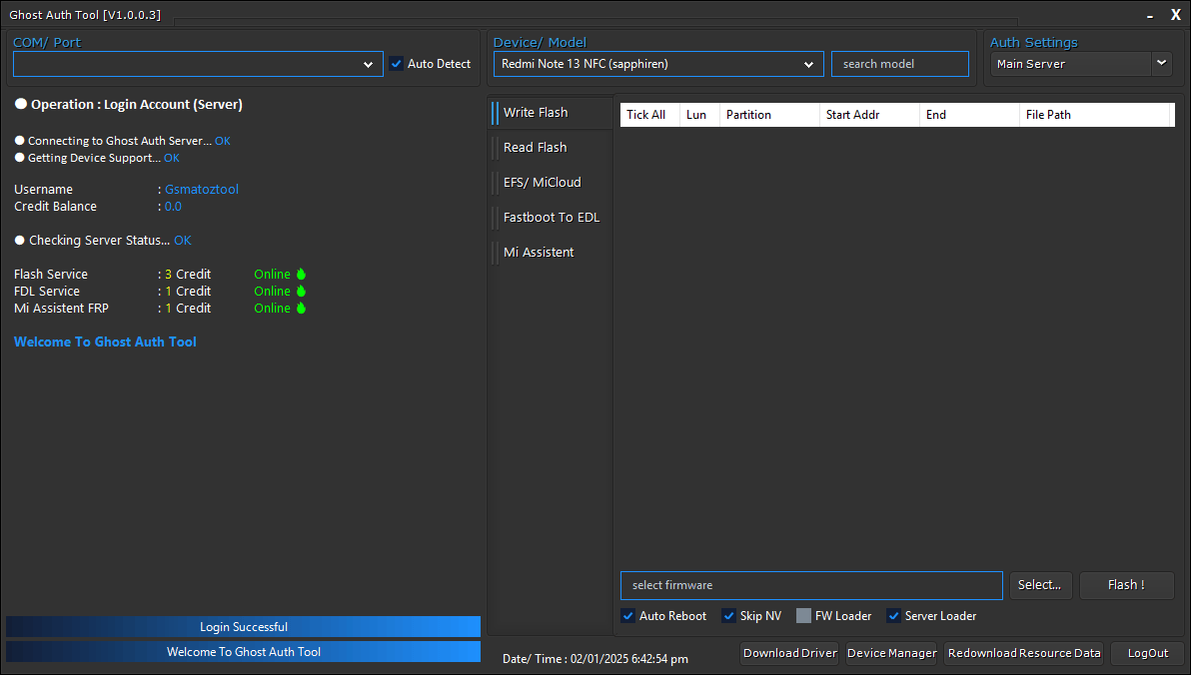Click the green thumbs-up beside Flash Service
This screenshot has width=1191, height=675.
(x=299, y=274)
